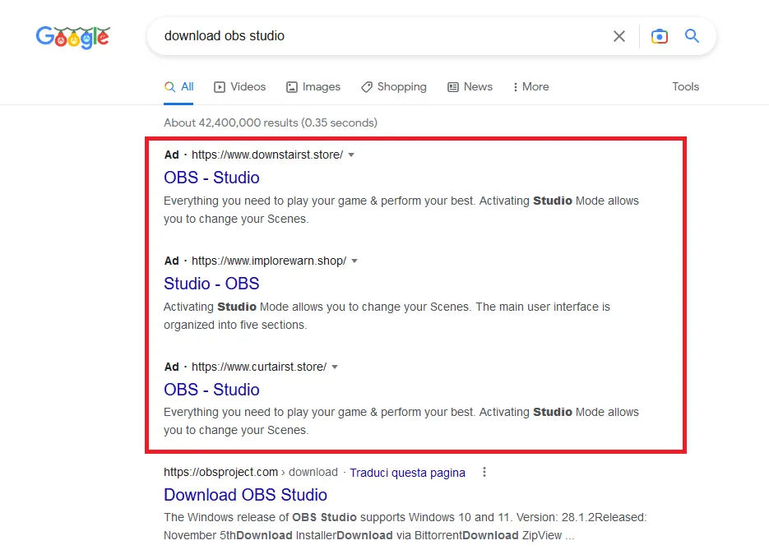Expand the implorewarn.shop ad dropdown arrow
The height and width of the screenshot is (559, 769).
click(354, 261)
